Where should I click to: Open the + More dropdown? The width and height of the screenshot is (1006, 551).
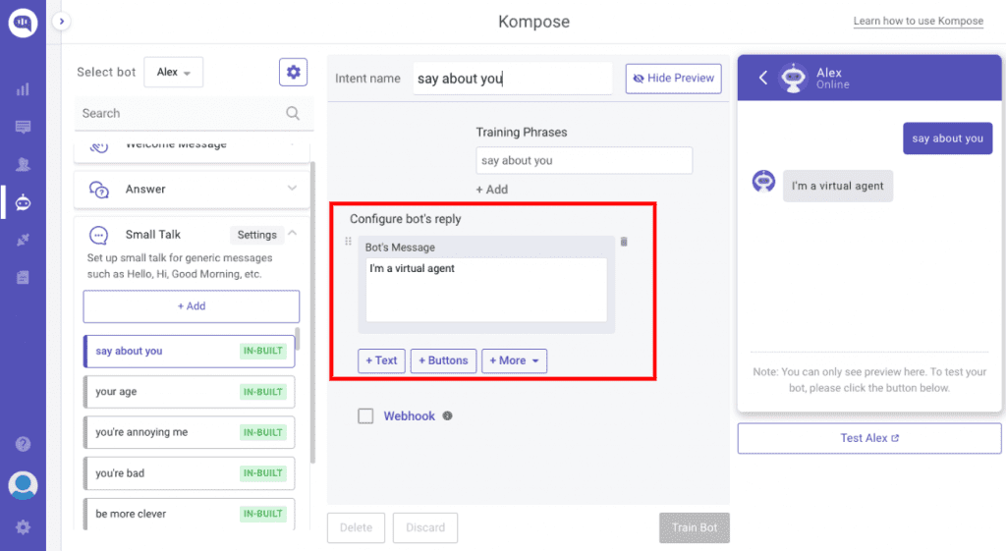pyautogui.click(x=514, y=361)
